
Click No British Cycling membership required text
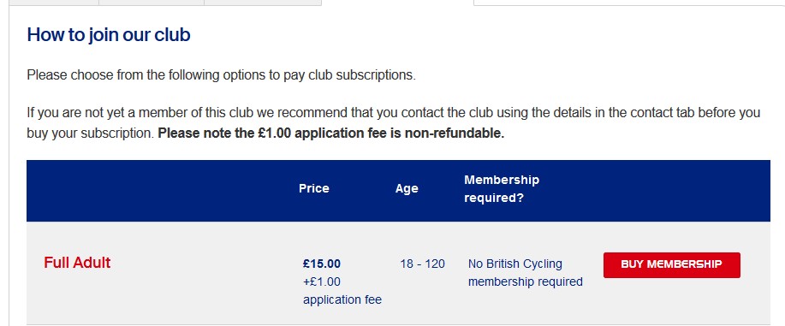pyautogui.click(x=525, y=273)
